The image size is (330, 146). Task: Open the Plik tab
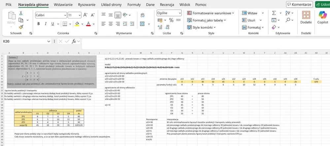[9, 4]
